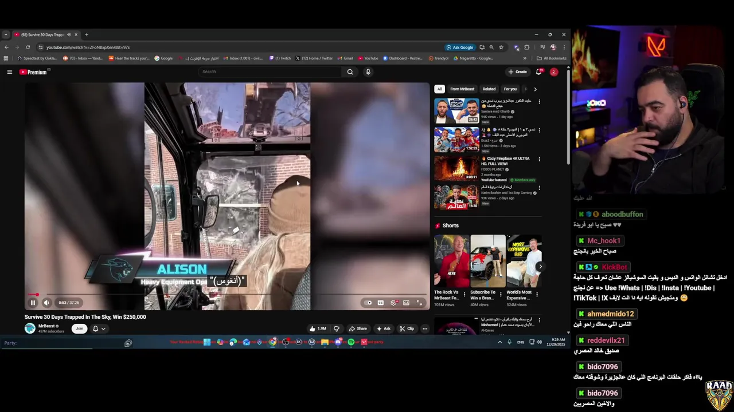Open the account avatar menu
This screenshot has height=412, width=734.
pyautogui.click(x=554, y=72)
